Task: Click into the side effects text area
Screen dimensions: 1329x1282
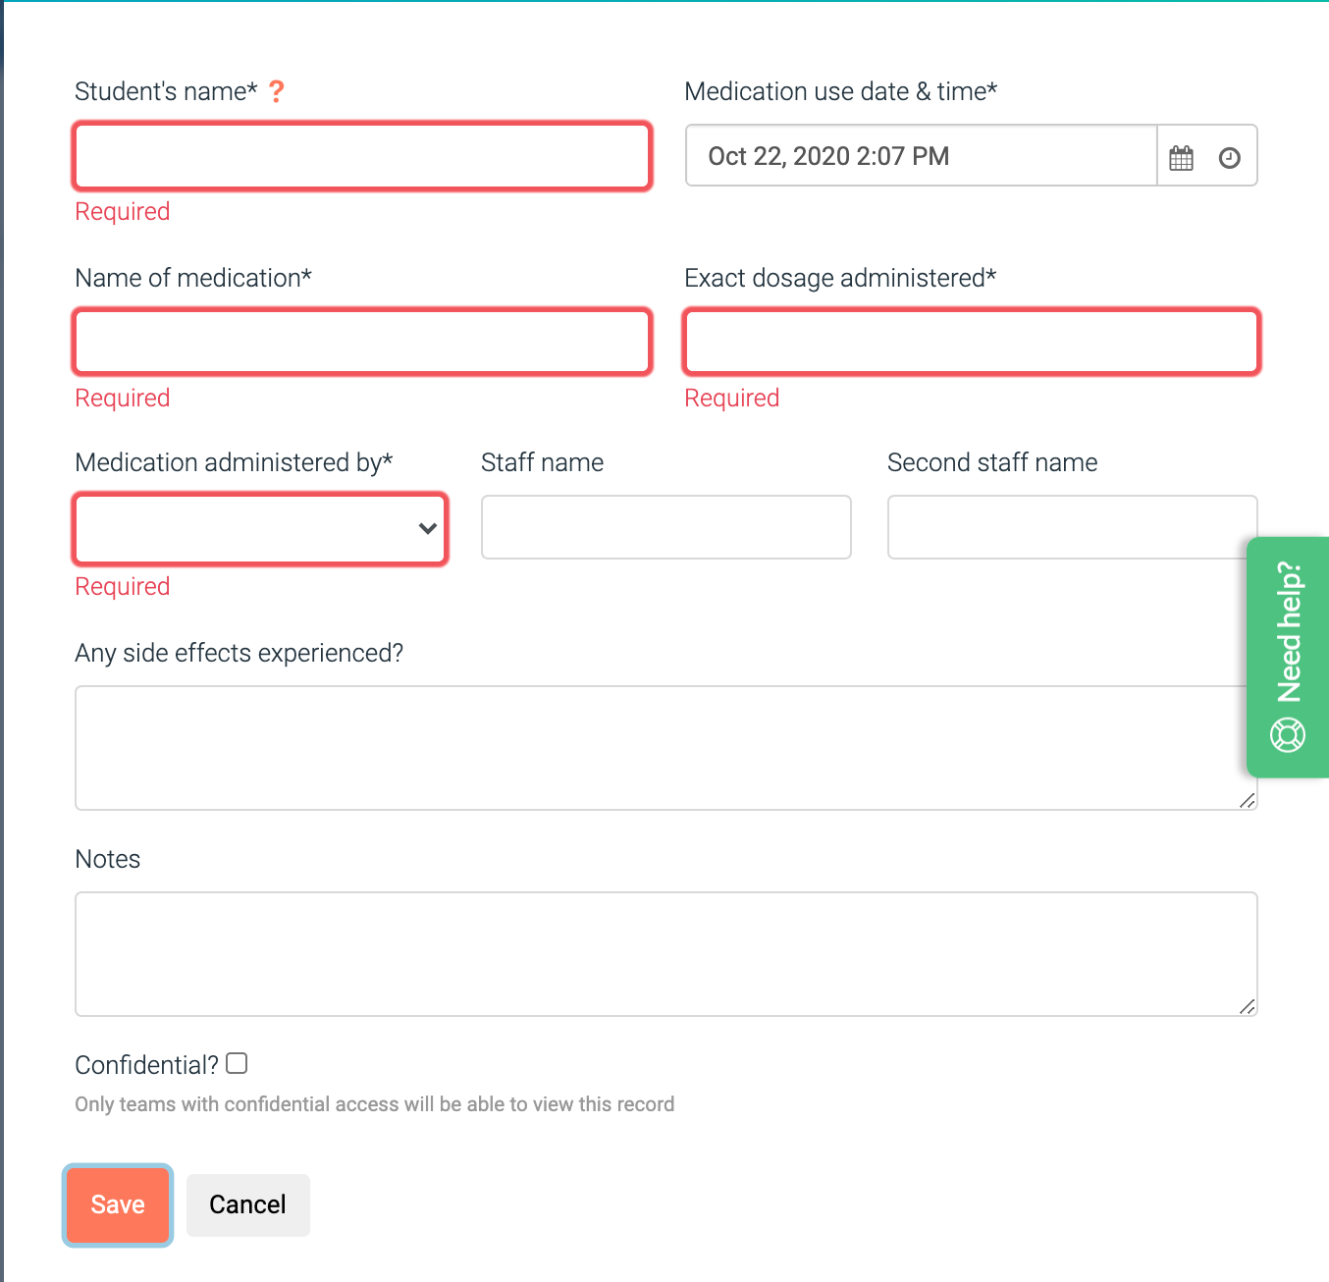Action: pyautogui.click(x=666, y=748)
